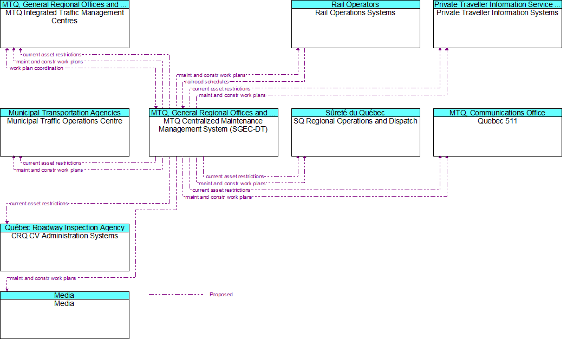Screen dimensions: 567x345
Task: Click 'current asset restrictions' flow label to SQ Regional Operations
Action: [x=235, y=177]
